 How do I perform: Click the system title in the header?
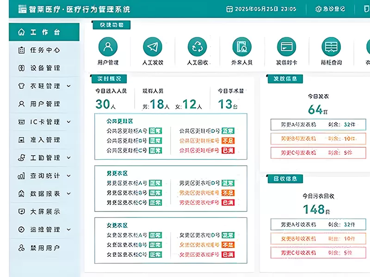point(80,9)
